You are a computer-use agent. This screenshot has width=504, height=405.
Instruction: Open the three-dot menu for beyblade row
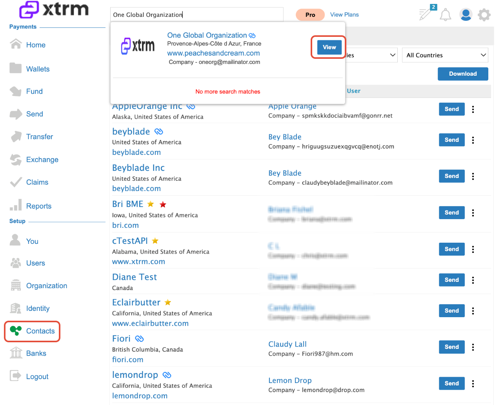pos(473,140)
